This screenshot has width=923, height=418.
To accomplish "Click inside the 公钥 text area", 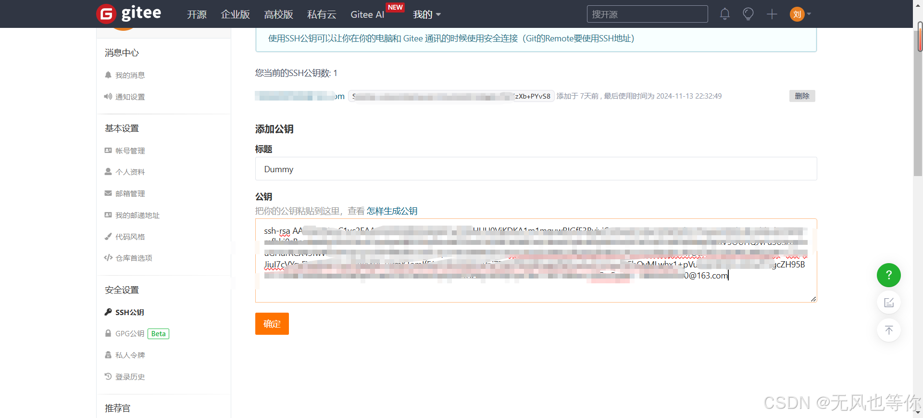I will click(x=536, y=260).
